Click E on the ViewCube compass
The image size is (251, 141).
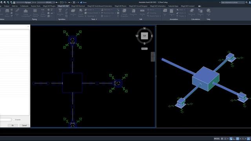click(152, 36)
